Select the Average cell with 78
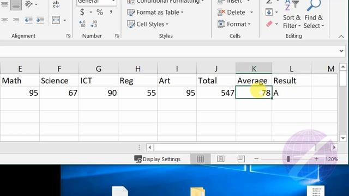This screenshot has width=349, height=196. [254, 93]
